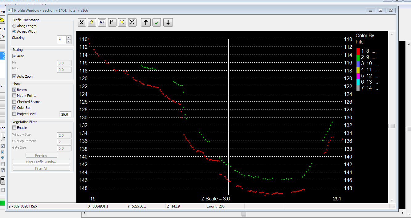Maximize the Profile Window

click(x=381, y=10)
